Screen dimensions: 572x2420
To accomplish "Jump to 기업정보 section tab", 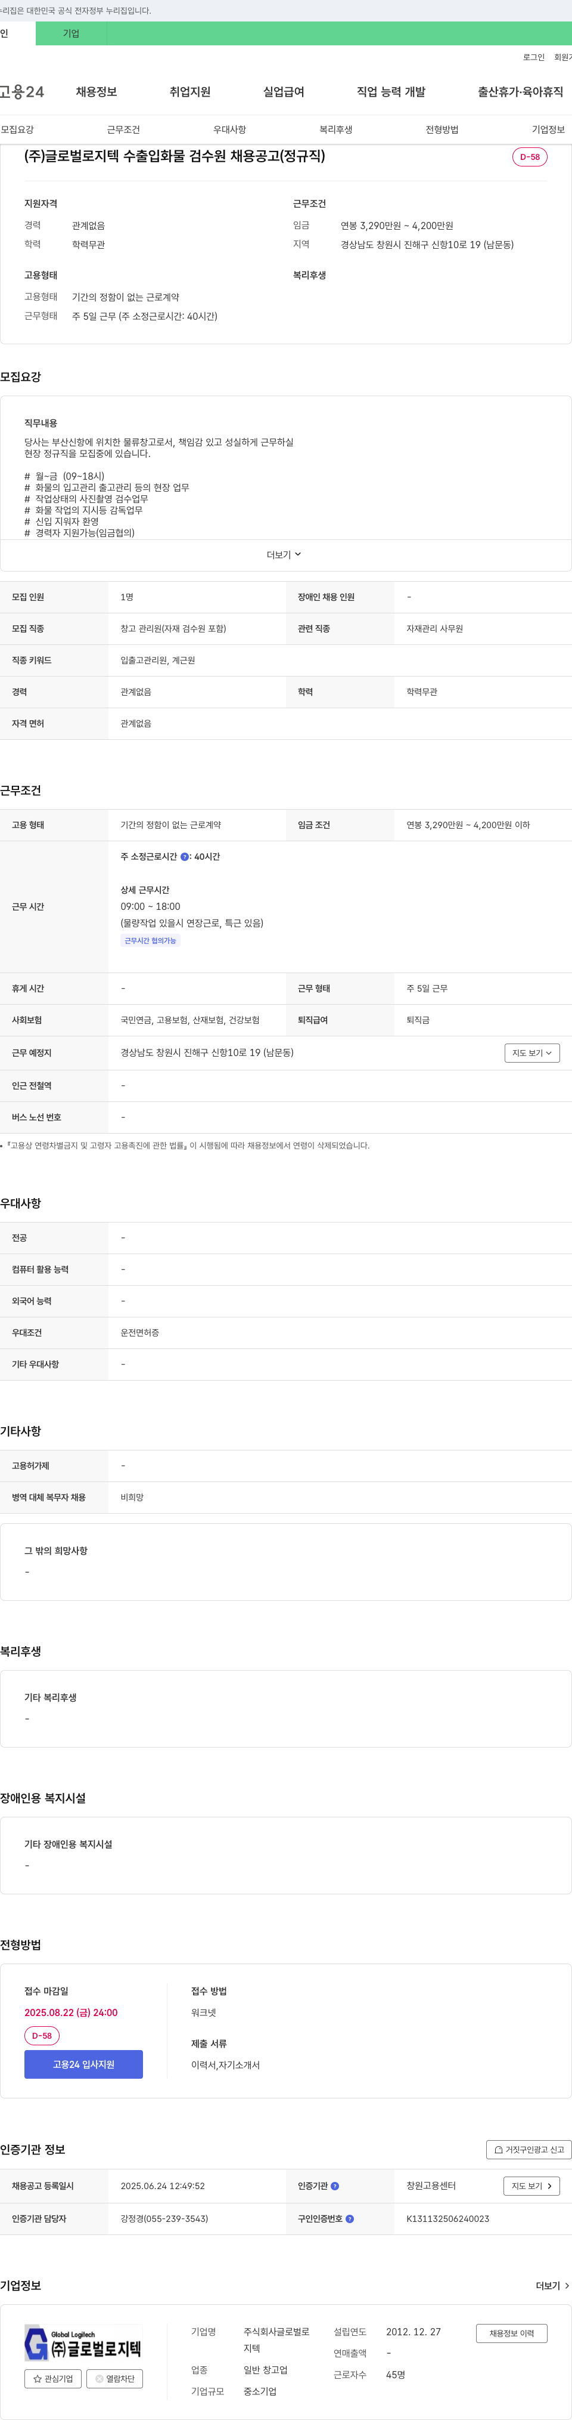I will [549, 129].
